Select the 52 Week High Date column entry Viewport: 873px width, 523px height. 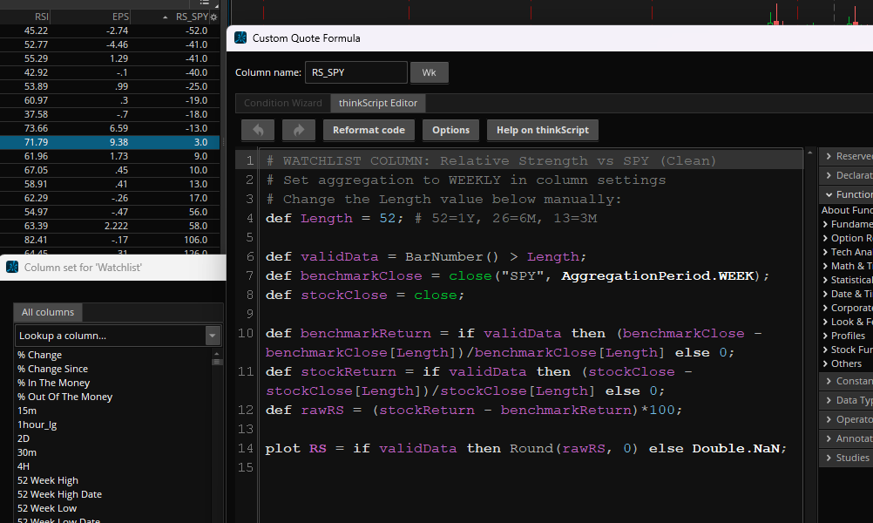(59, 494)
